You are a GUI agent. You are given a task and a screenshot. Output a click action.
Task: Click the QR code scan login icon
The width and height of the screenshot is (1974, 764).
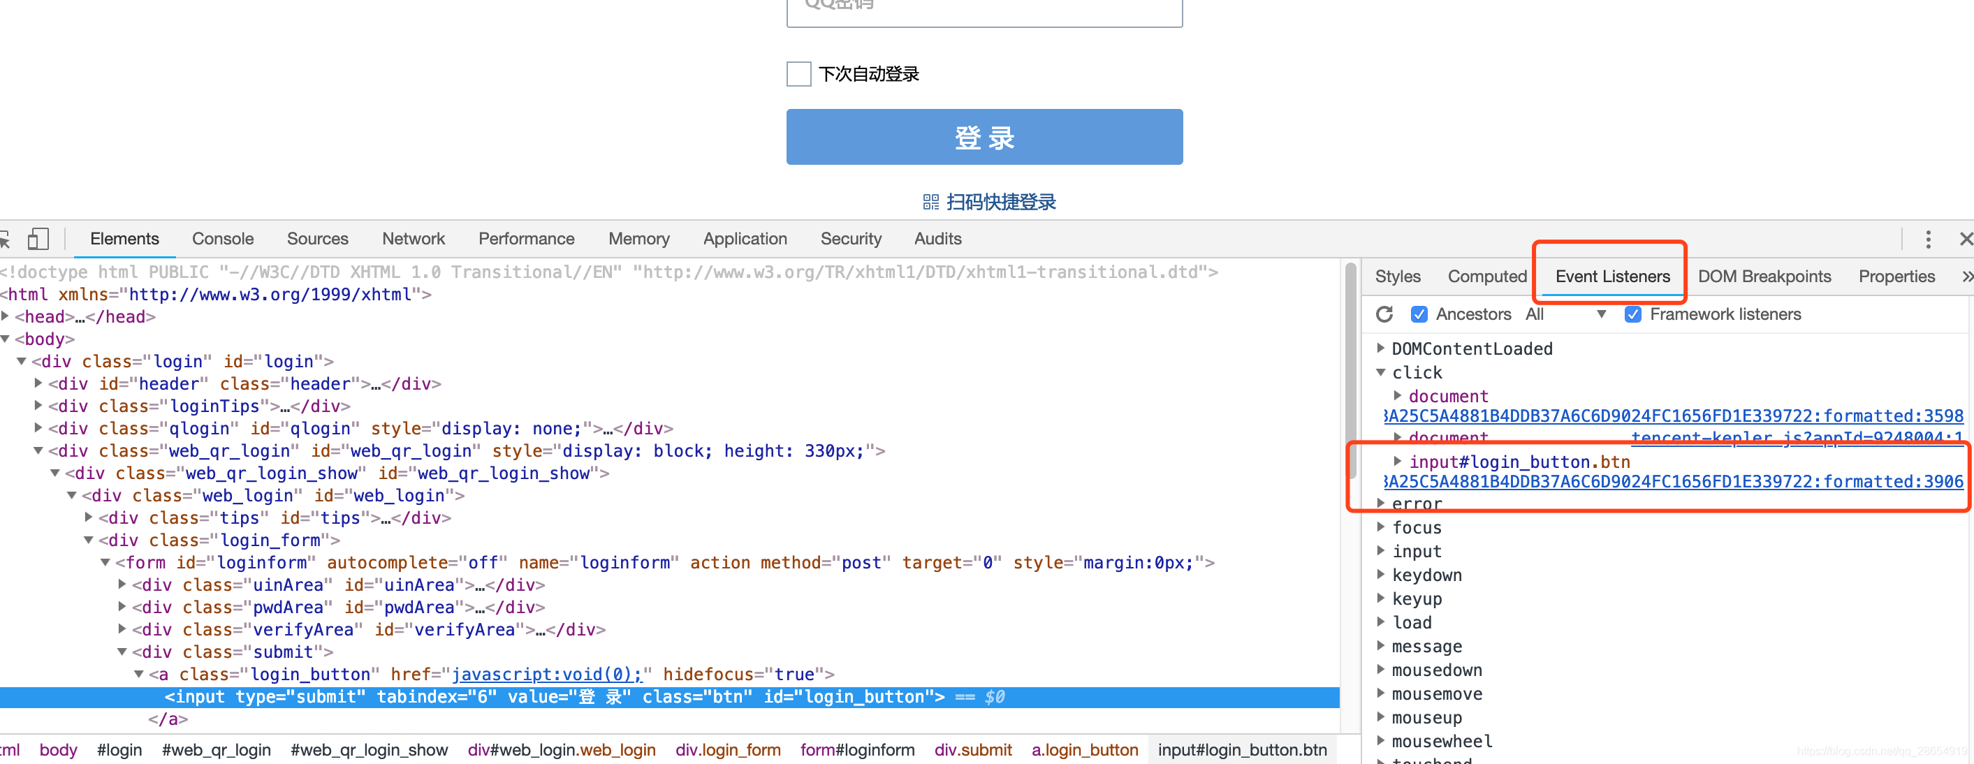[930, 202]
